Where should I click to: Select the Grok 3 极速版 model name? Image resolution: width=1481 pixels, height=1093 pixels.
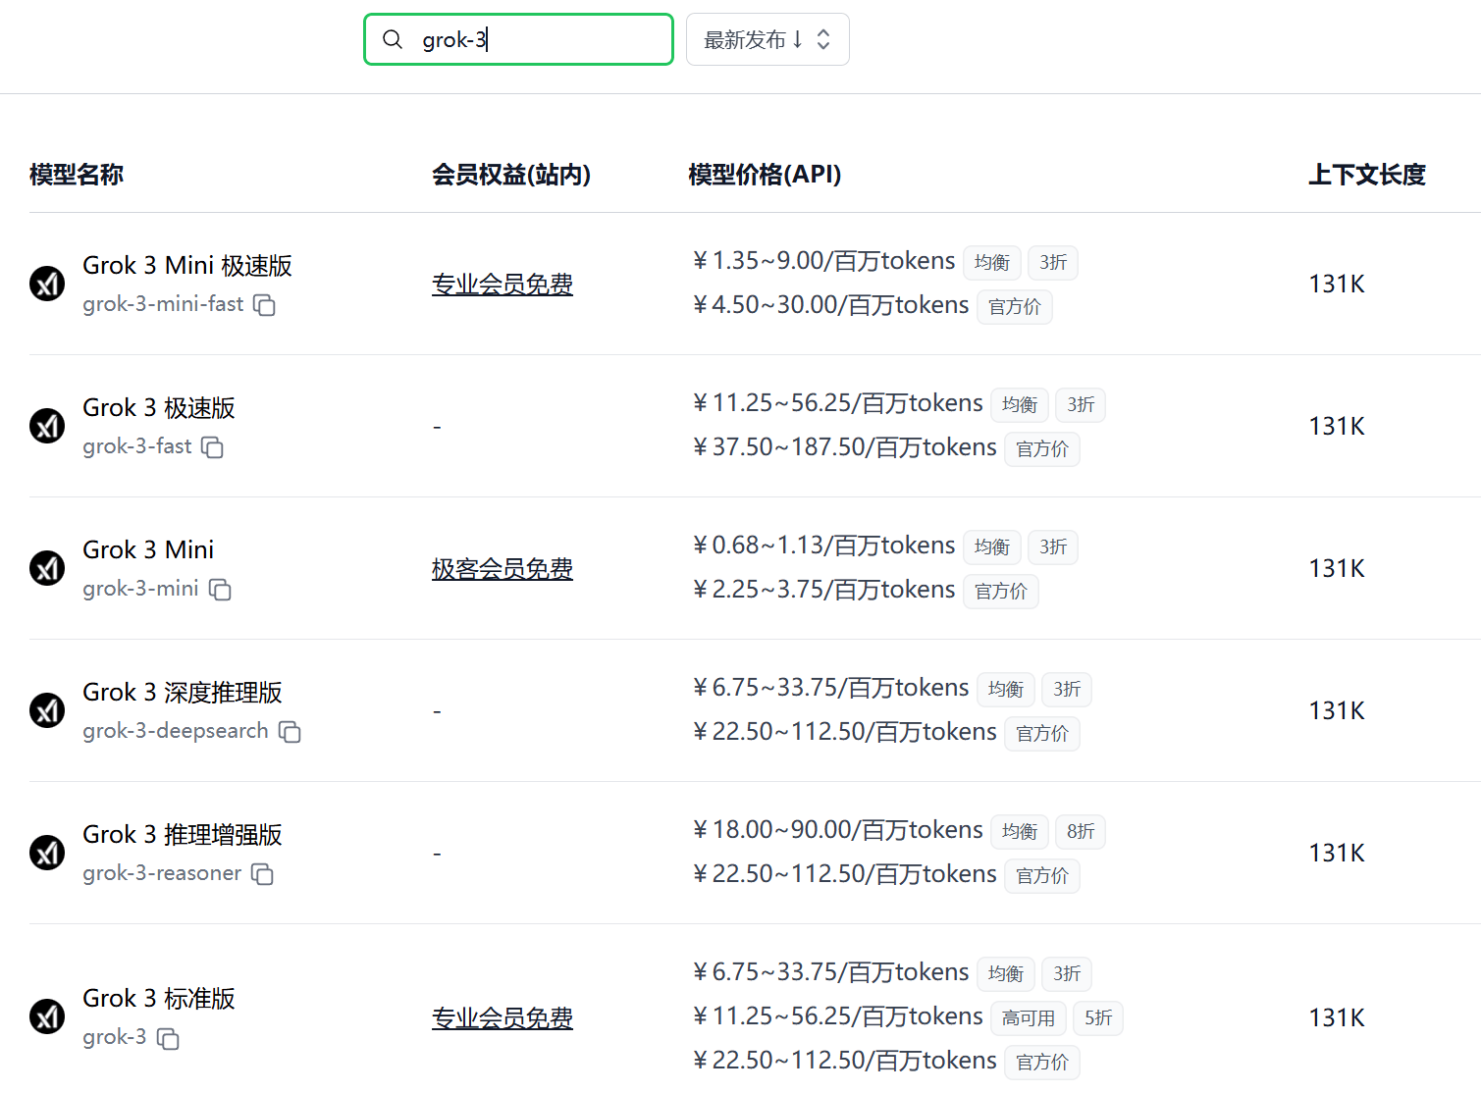pyautogui.click(x=159, y=408)
